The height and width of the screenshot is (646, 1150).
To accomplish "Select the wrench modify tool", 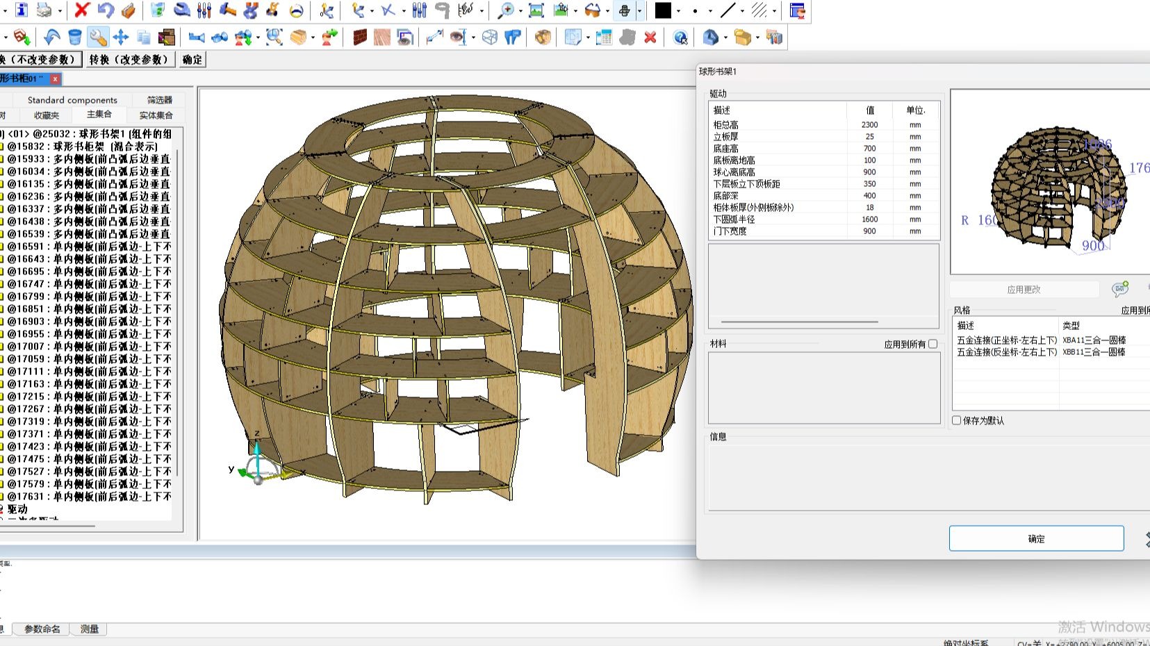I will coord(98,38).
